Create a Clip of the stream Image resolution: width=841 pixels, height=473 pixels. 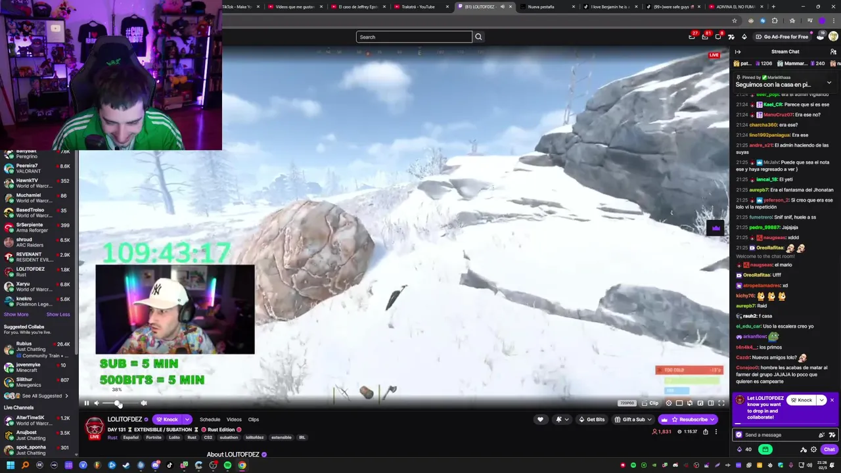pos(650,403)
